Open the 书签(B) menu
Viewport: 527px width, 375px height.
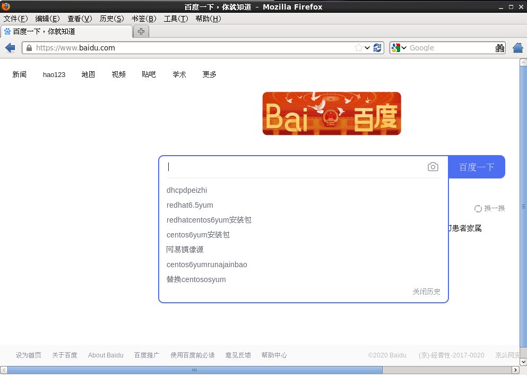[x=144, y=19]
